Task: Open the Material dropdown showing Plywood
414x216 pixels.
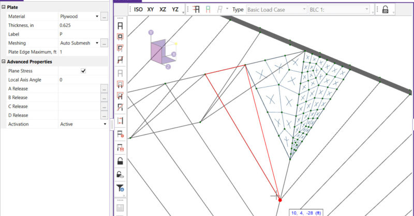Action: click(96, 17)
